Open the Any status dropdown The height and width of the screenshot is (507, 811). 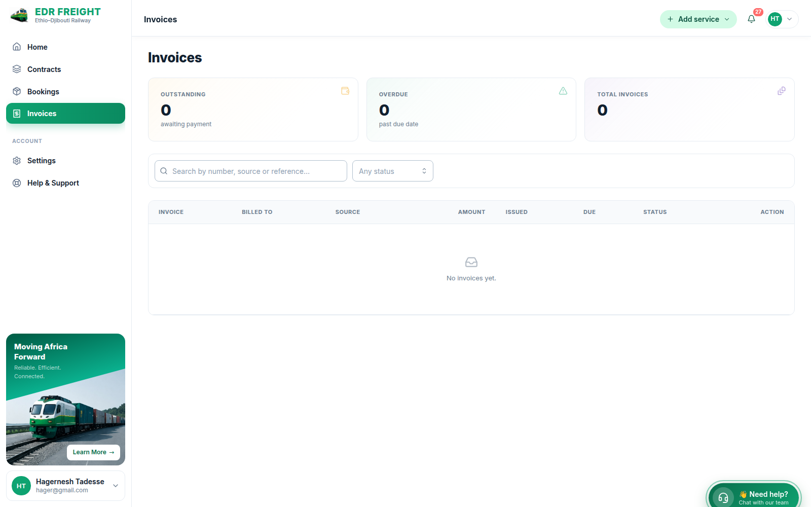pyautogui.click(x=393, y=171)
